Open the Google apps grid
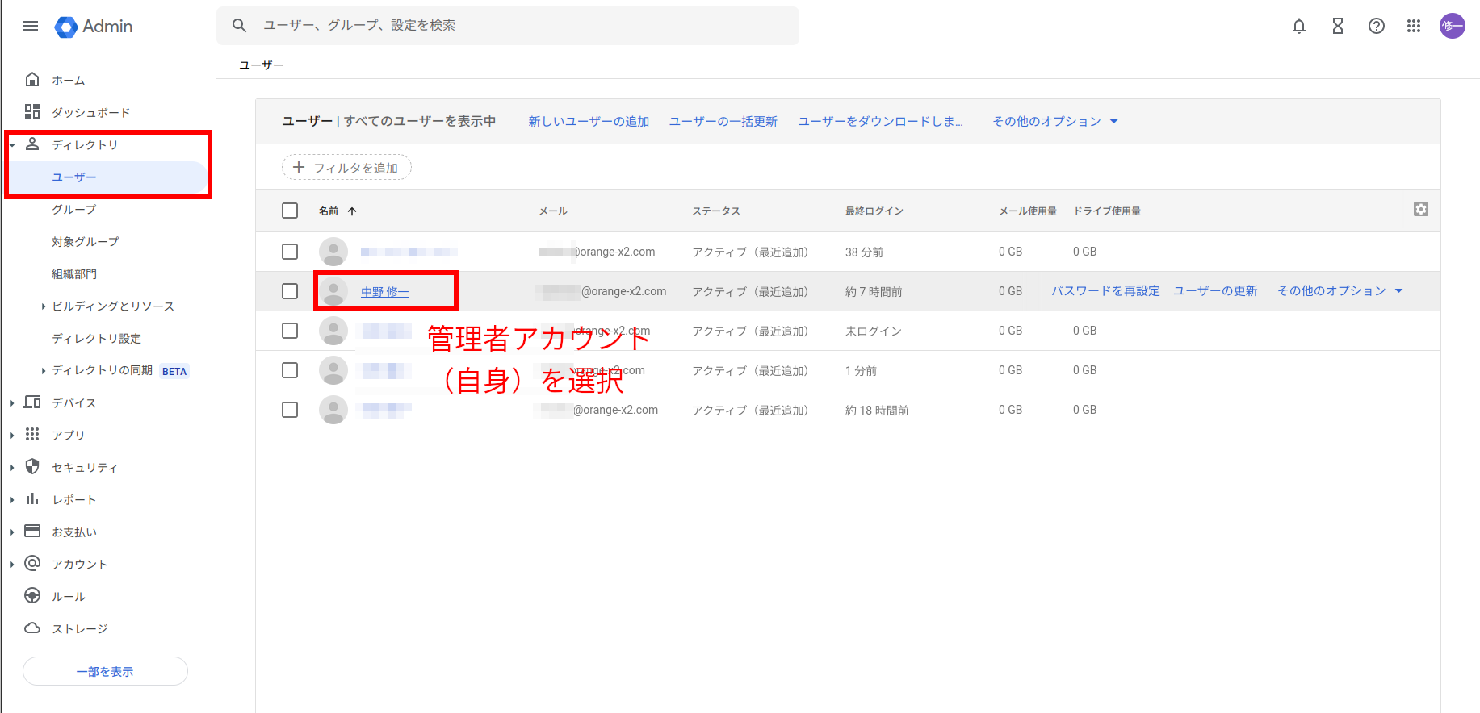Image resolution: width=1480 pixels, height=713 pixels. [1413, 26]
